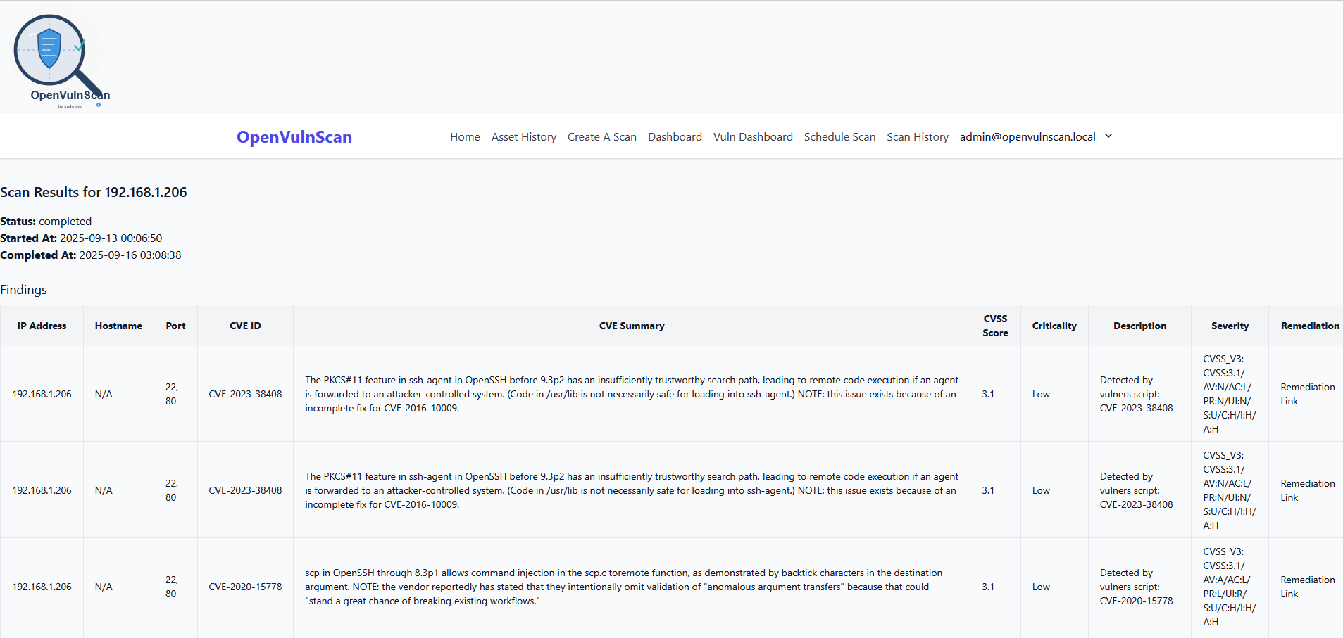
Task: Open the Vuln Dashboard
Action: click(752, 137)
